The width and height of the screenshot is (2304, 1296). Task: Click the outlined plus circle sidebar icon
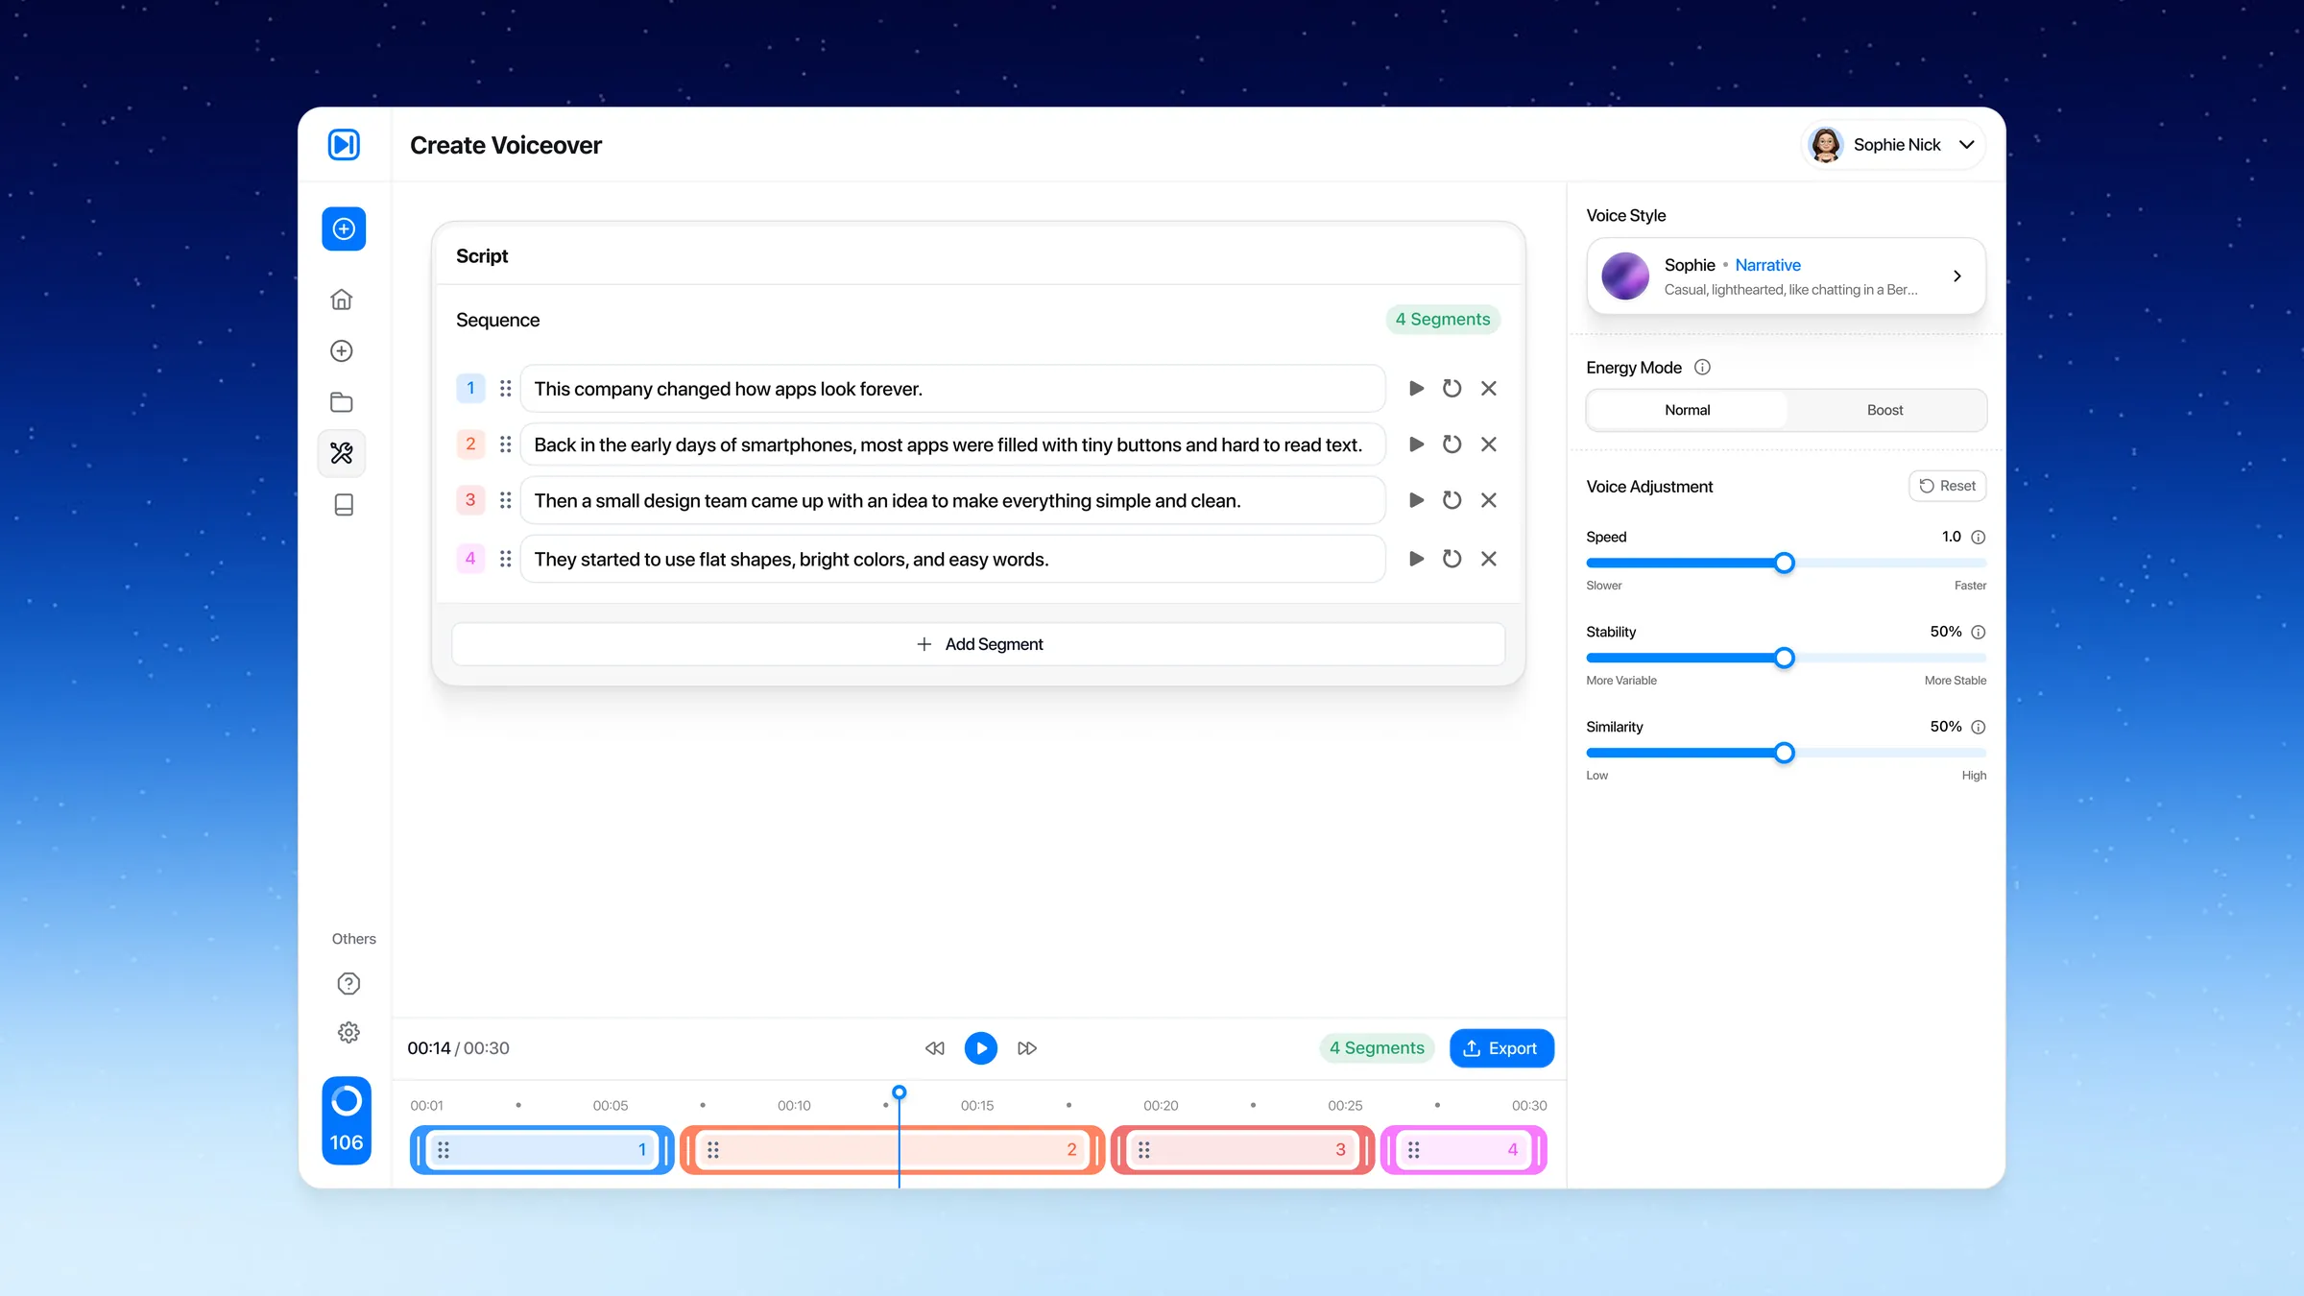(x=342, y=351)
